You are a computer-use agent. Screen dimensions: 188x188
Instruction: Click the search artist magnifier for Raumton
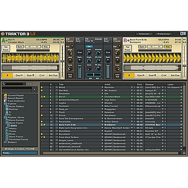click(135, 87)
